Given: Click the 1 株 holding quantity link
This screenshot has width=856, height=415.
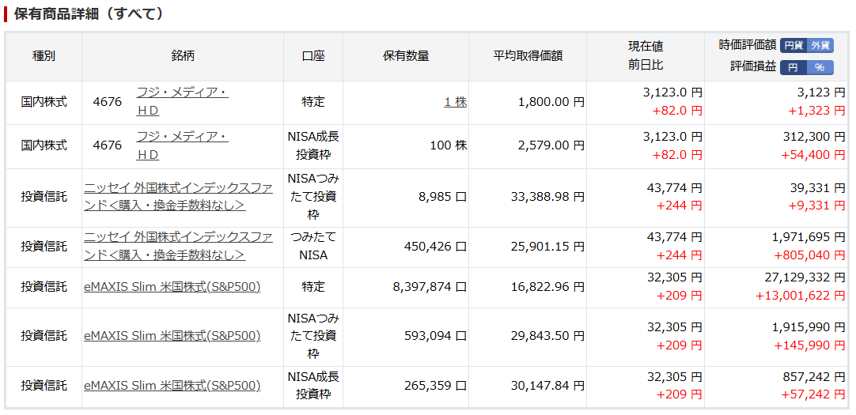Looking at the screenshot, I should (x=456, y=102).
